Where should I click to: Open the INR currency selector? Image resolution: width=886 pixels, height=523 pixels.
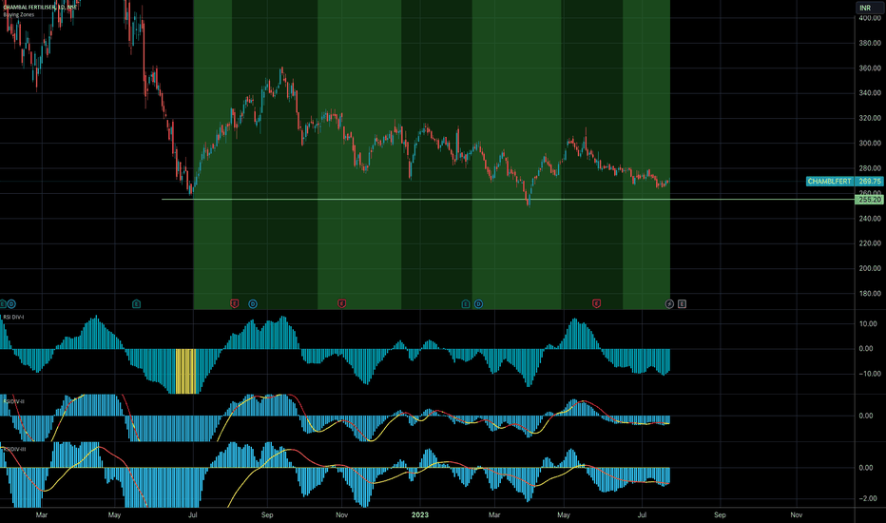869,8
